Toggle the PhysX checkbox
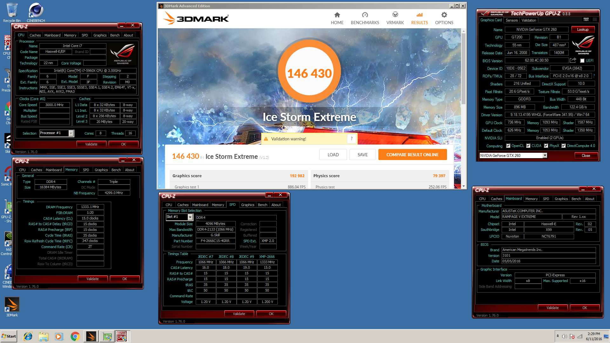The height and width of the screenshot is (343, 610). click(546, 146)
